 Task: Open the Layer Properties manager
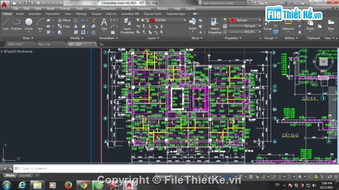(x=127, y=26)
